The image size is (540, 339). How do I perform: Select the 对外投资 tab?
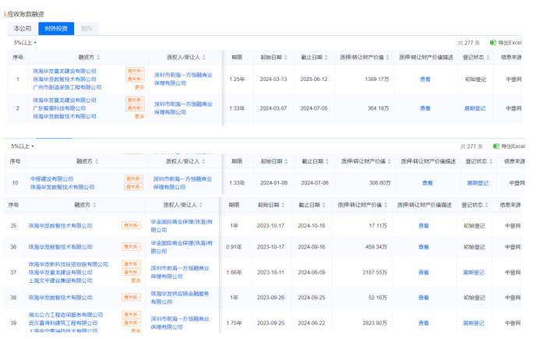pos(56,28)
